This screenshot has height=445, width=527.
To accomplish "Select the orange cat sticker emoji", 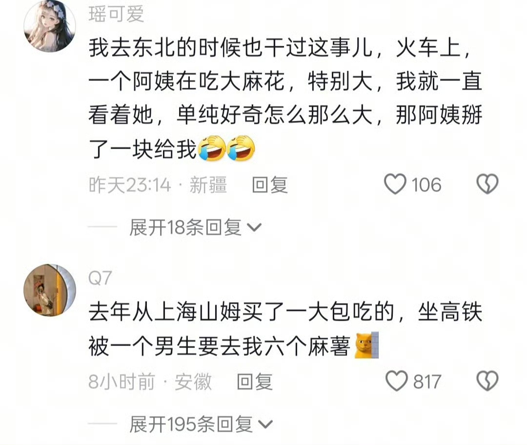I will pos(366,345).
